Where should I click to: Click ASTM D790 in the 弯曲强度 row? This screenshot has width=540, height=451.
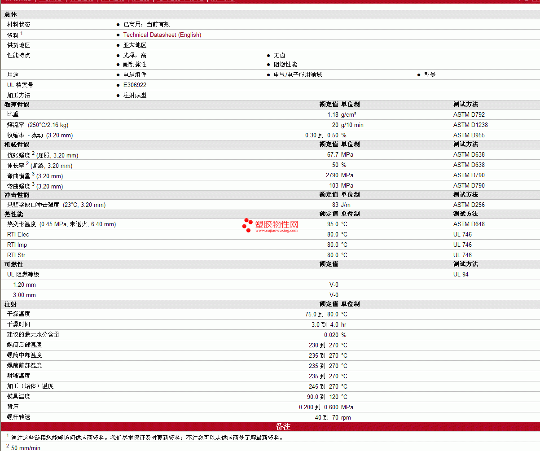(469, 186)
